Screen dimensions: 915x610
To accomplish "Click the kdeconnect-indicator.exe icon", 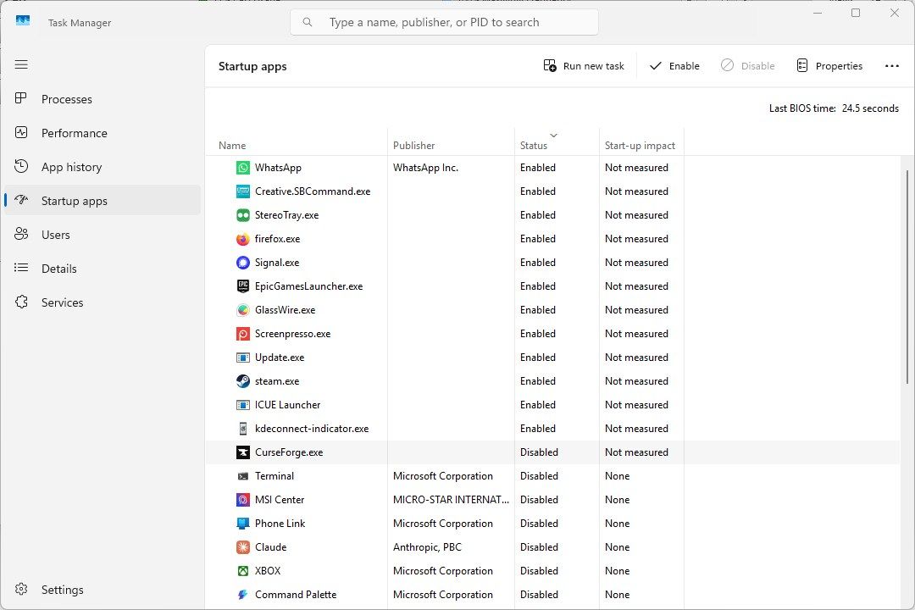I will tap(243, 429).
